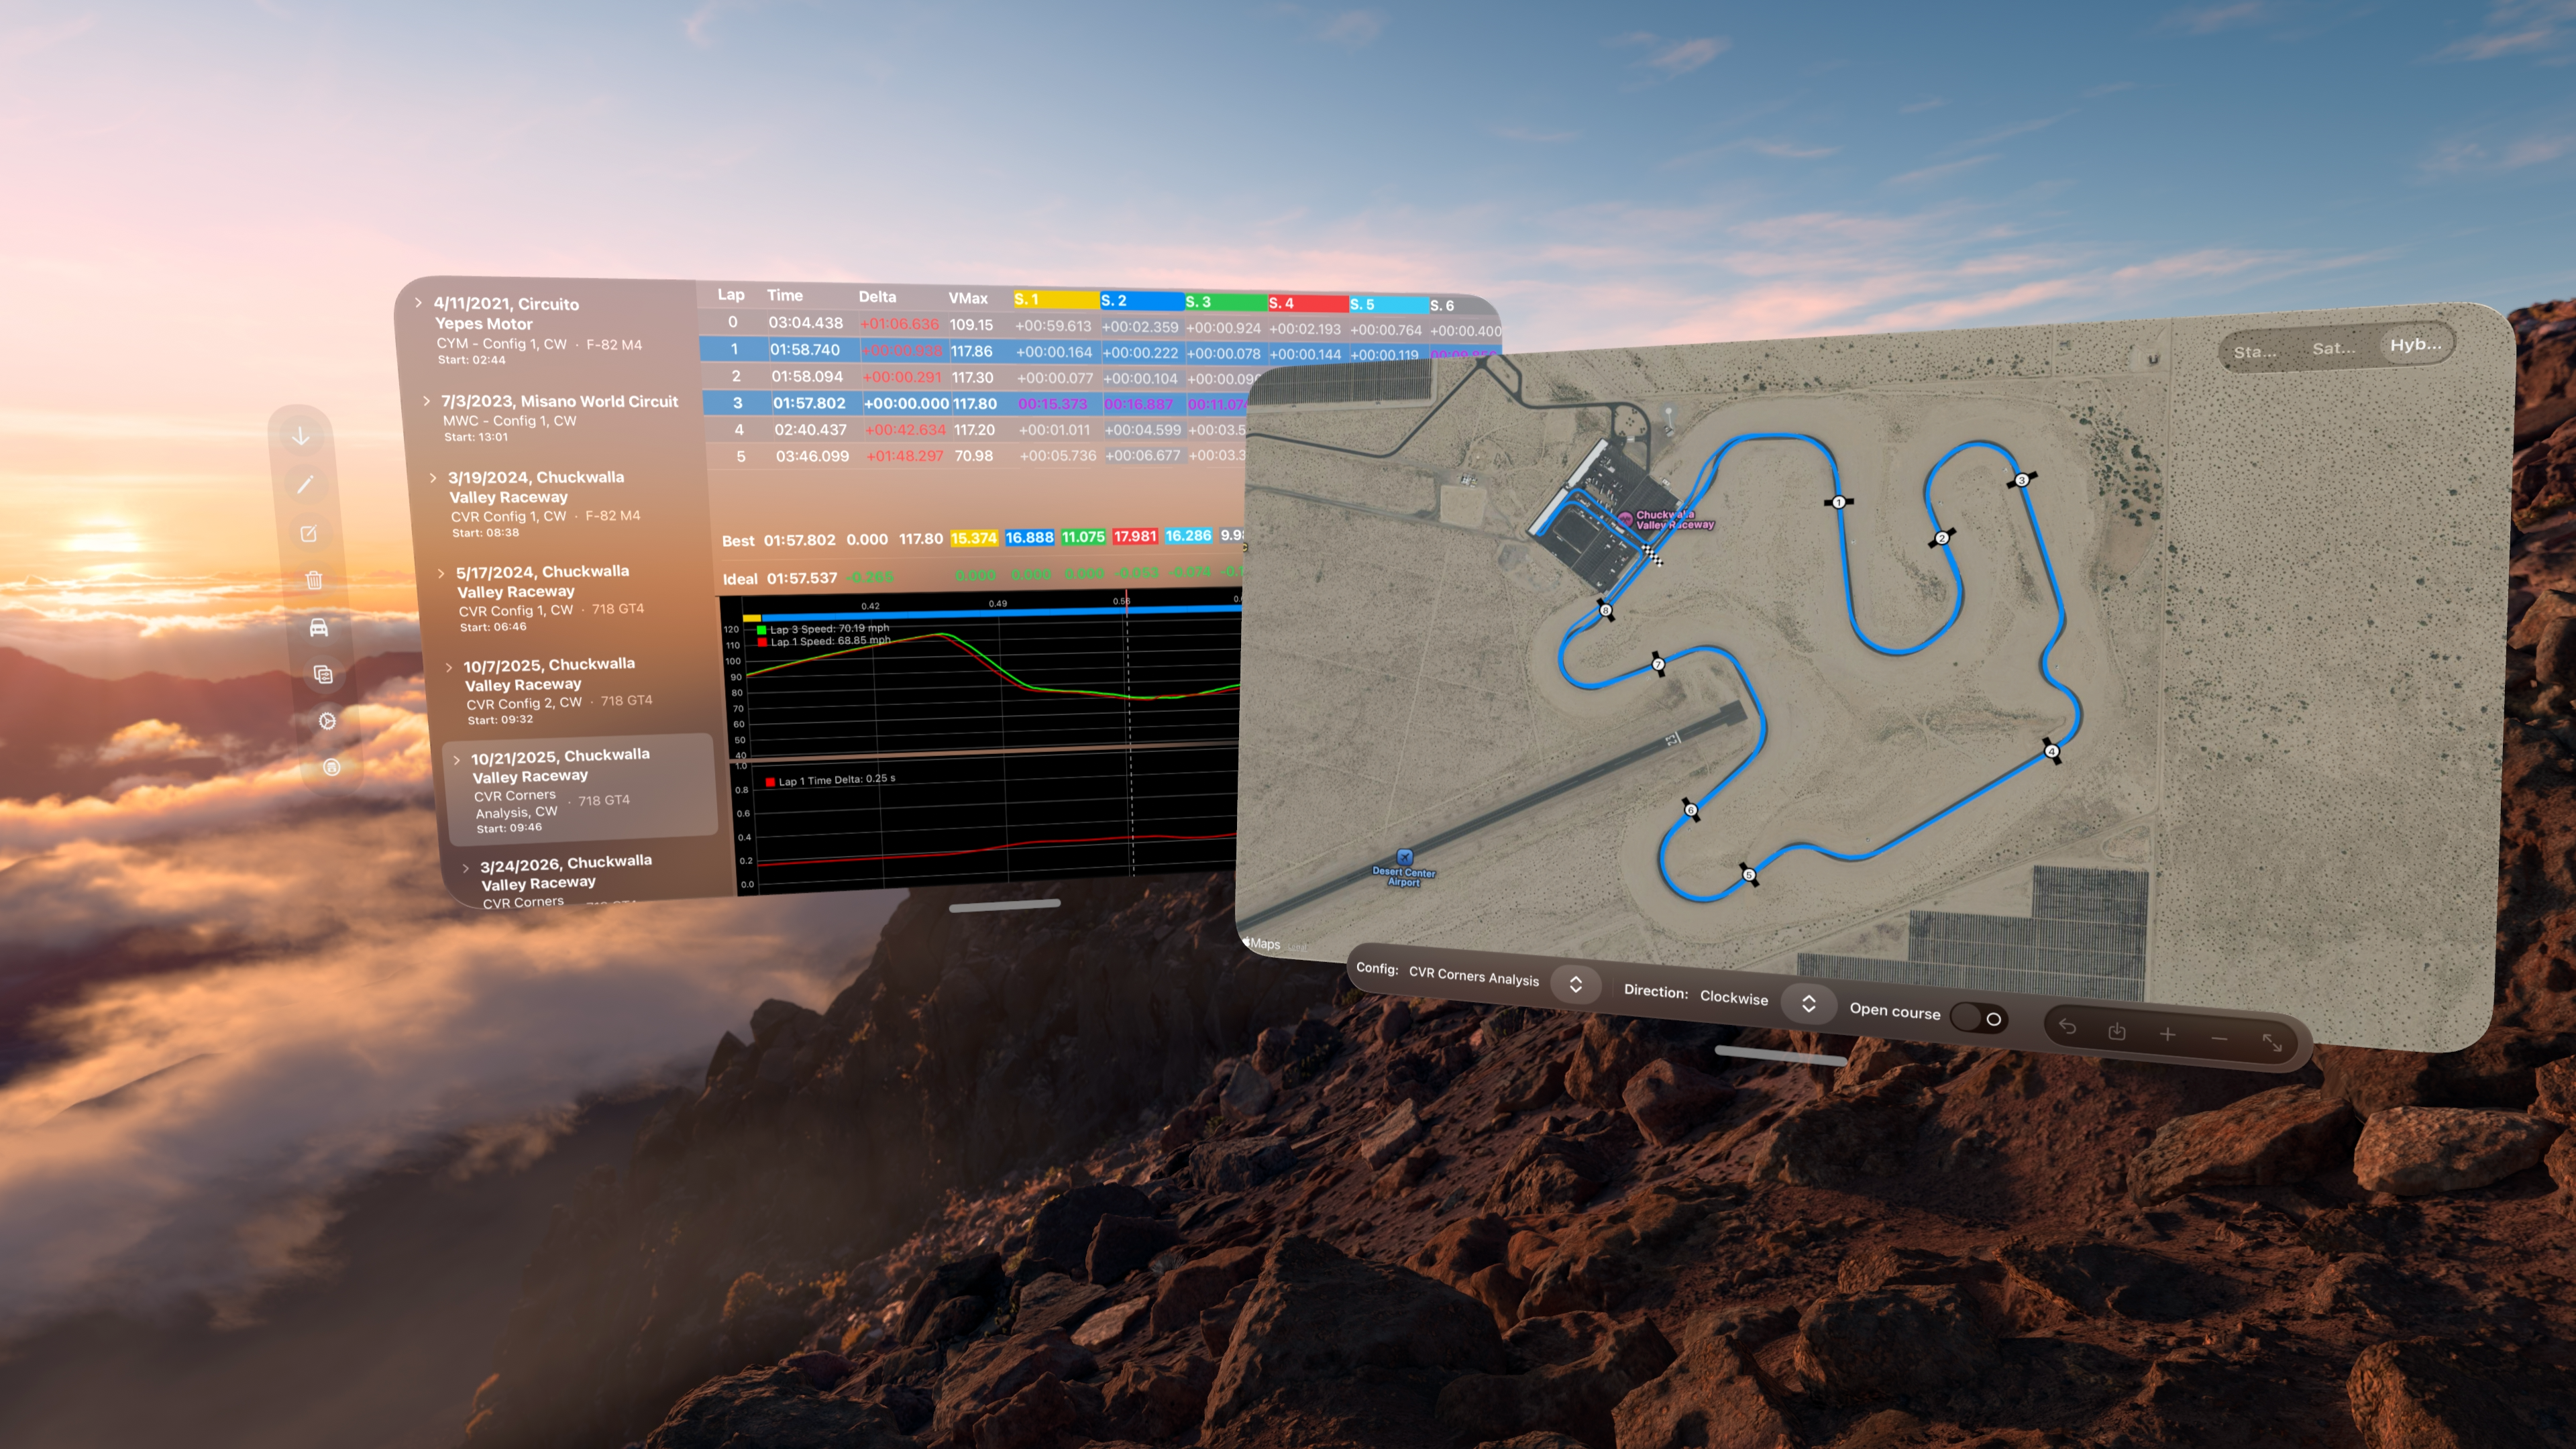Click the Lap 1 Time Delta legend
The width and height of the screenshot is (2576, 1449).
pos(831,780)
